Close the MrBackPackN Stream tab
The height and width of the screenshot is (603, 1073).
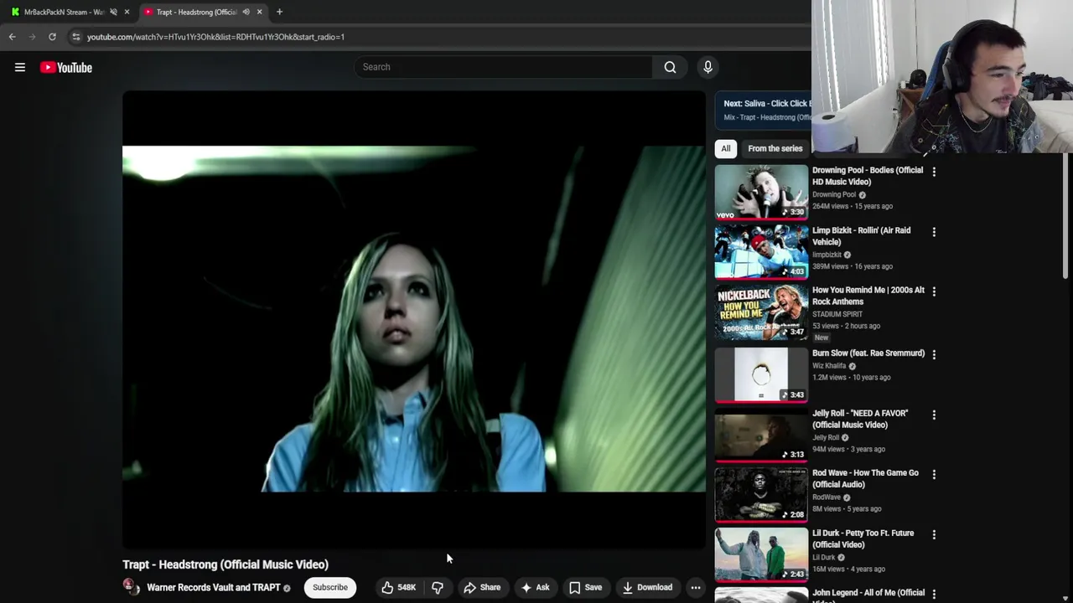pos(127,12)
